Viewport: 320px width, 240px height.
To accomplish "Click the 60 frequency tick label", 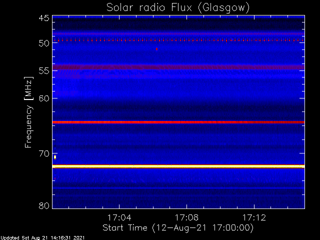I will click(x=44, y=98).
